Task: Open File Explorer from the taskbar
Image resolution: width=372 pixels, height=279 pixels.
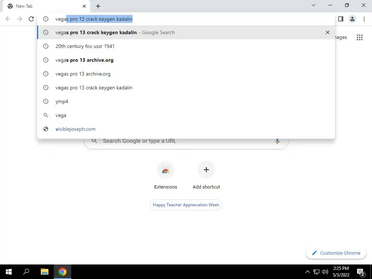Action: point(44,272)
